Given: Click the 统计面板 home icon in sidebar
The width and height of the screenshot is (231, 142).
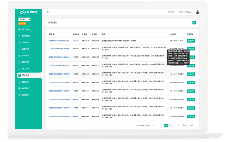Looking at the screenshot, I should (19, 29).
